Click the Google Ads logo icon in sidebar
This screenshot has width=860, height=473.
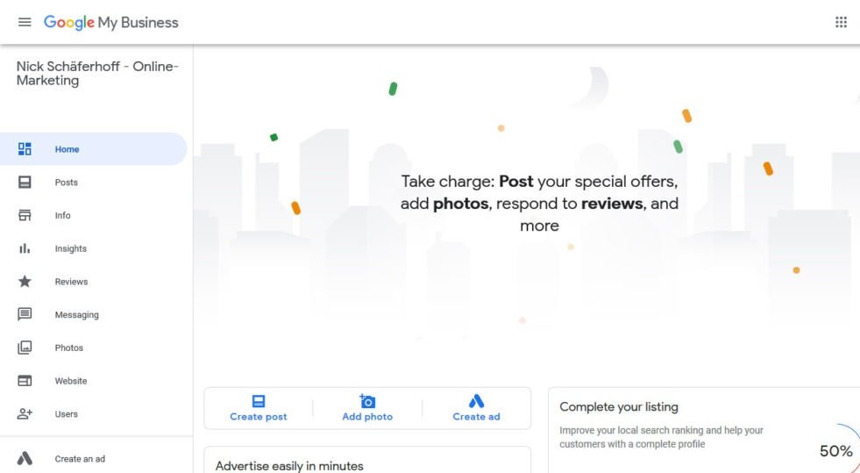coord(25,458)
